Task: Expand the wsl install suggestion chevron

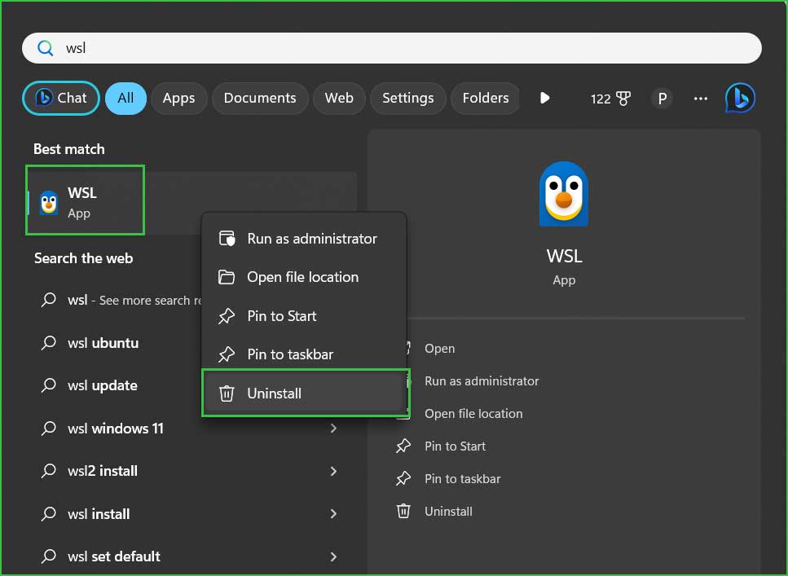Action: 333,514
